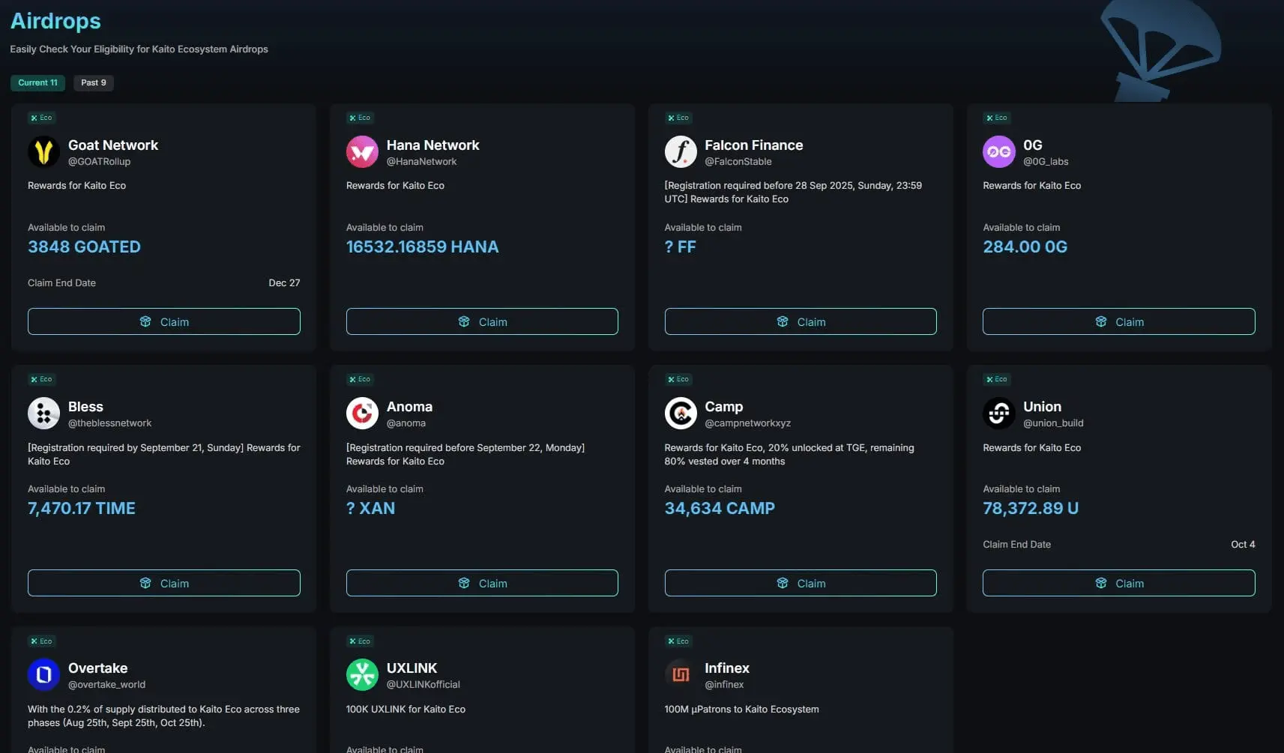Open the @UXLINKofficial handle

424,685
